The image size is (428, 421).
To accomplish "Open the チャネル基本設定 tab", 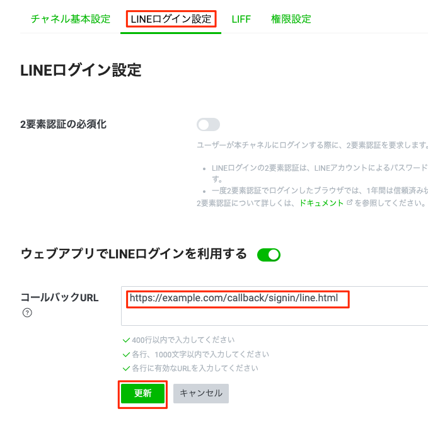I will (71, 19).
